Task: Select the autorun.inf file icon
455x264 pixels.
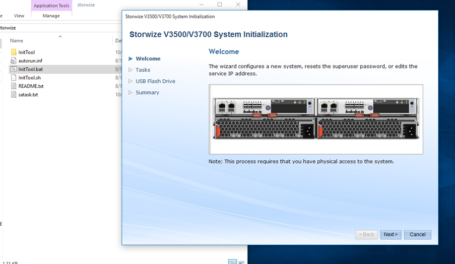Action: coord(14,61)
